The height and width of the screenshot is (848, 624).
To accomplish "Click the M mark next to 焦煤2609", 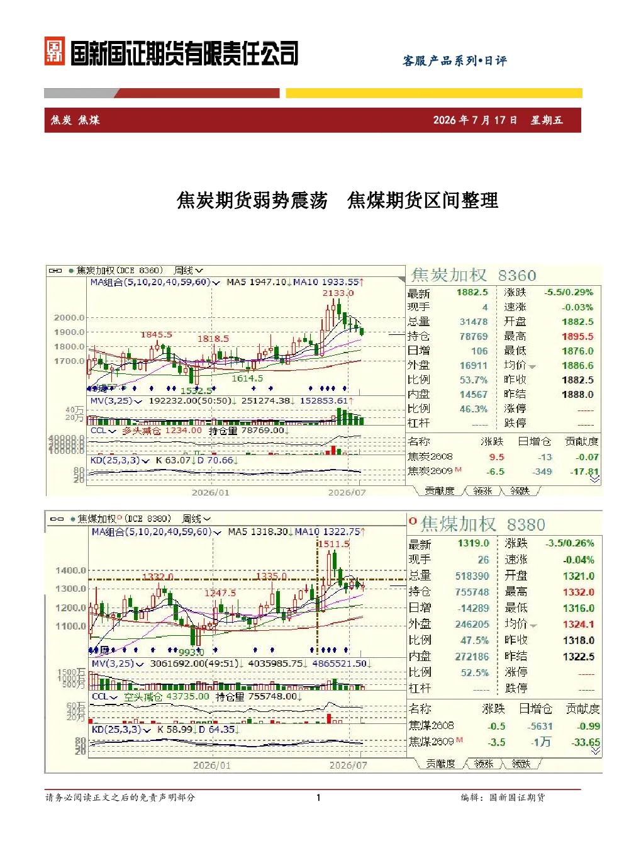I will [x=459, y=739].
